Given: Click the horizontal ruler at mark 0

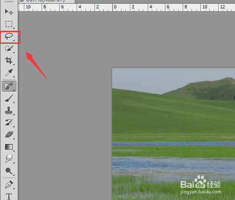Looking at the screenshot, I should 115,7.
